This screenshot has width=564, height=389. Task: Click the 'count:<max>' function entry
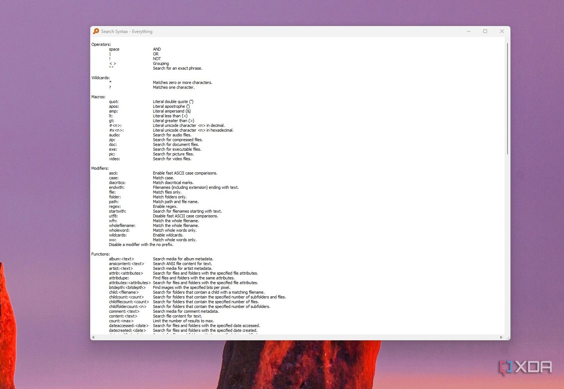coord(121,321)
